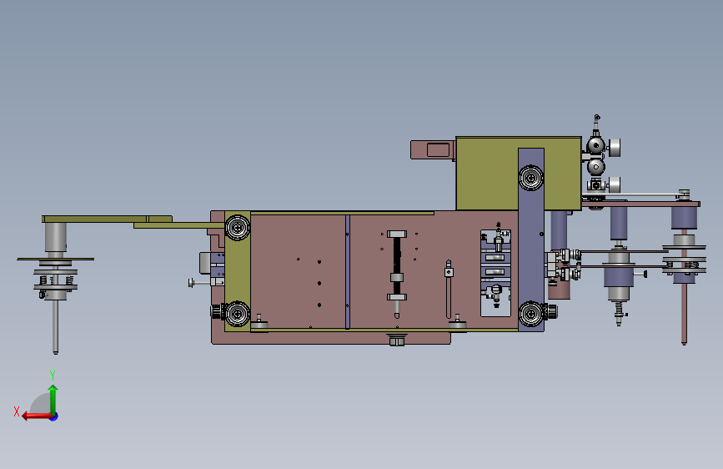
Task: Select the white-framed valve panel on the plate
Action: click(x=495, y=273)
